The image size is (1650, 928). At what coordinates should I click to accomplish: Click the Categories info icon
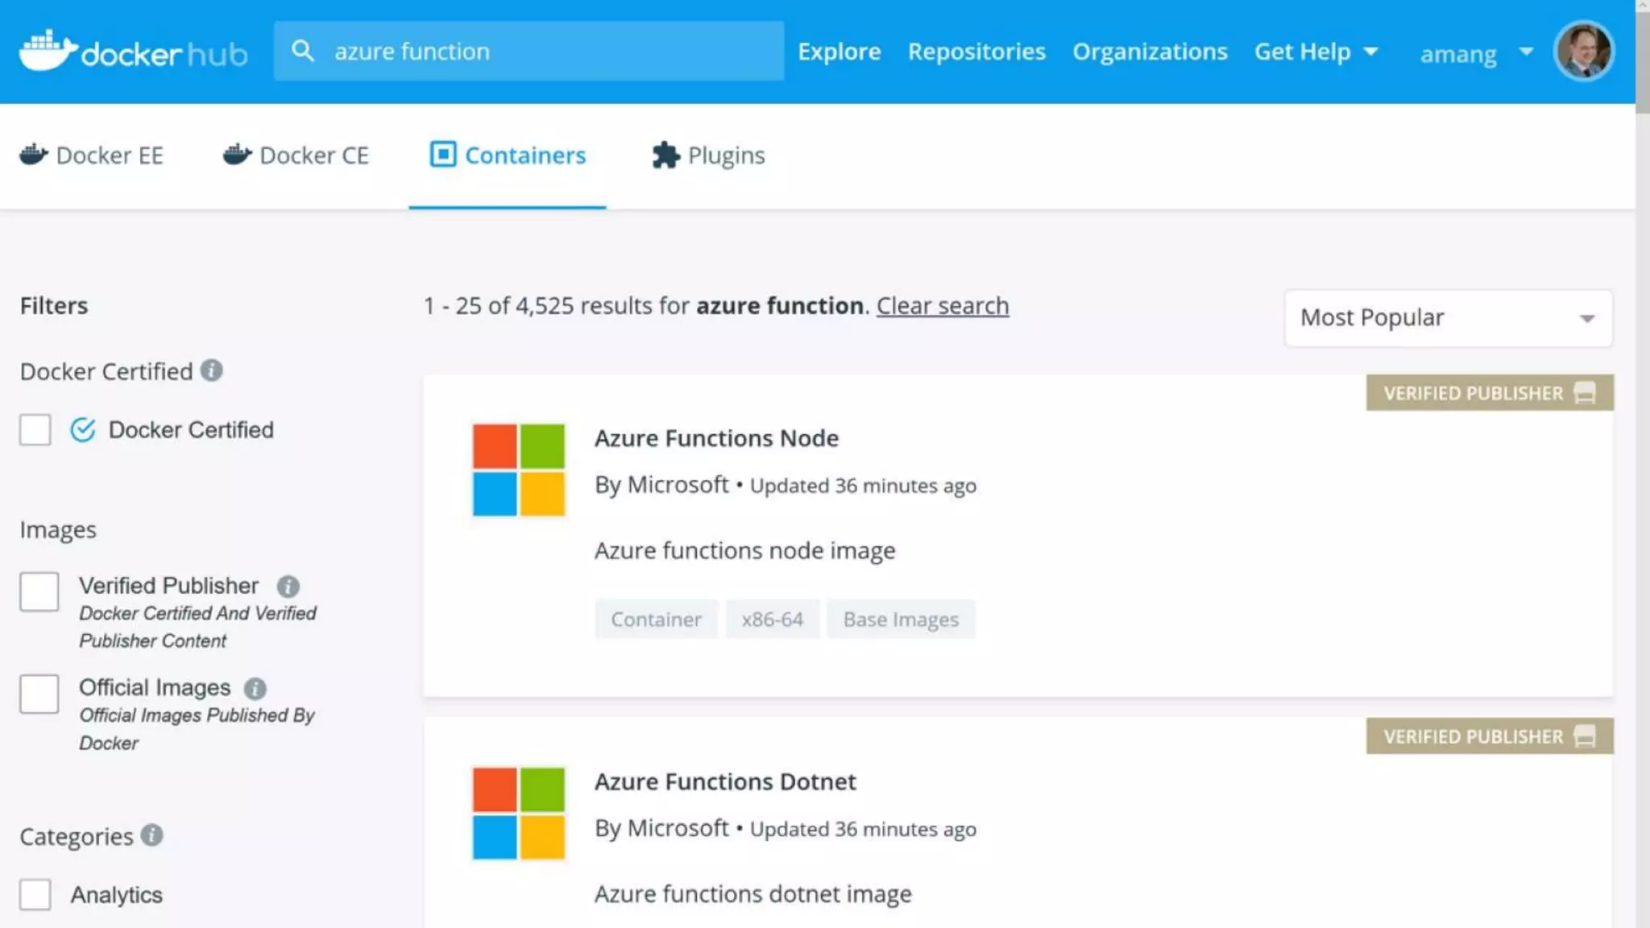pyautogui.click(x=151, y=835)
